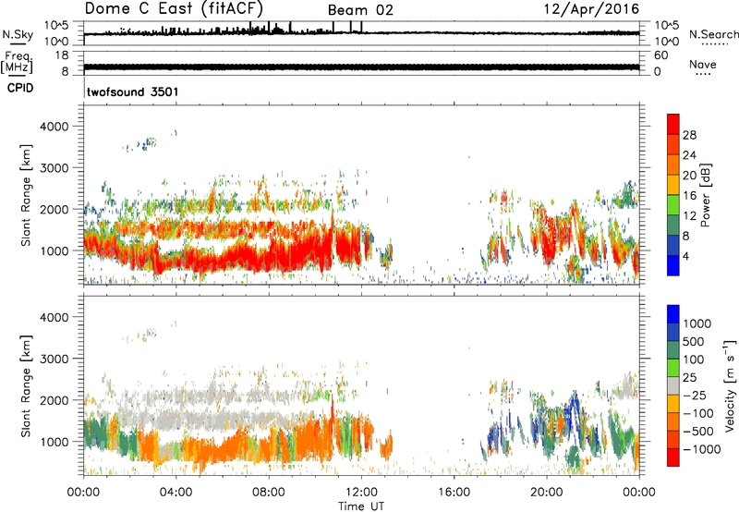Select the 'Beam 02' label
Screen dimensions: 739x512
click(x=360, y=10)
